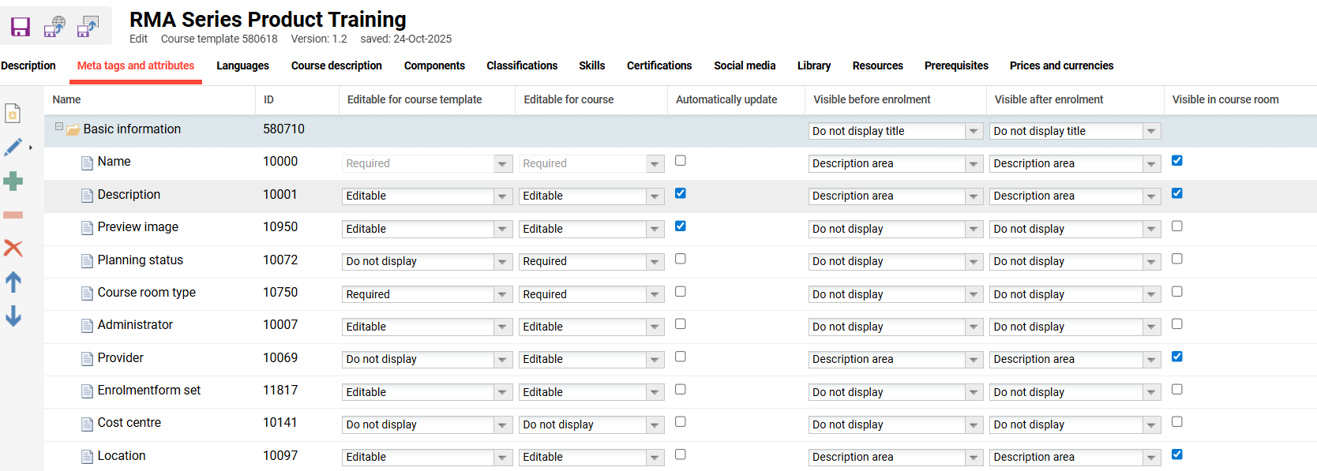Screen dimensions: 1317x471
Task: Click the Automatically update column header
Action: [x=726, y=99]
